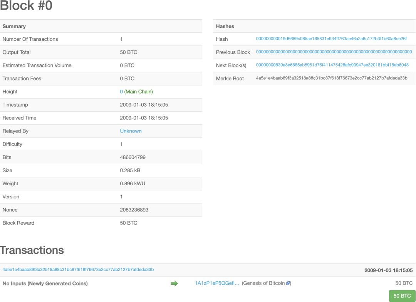
Task: Click the Transactions heading
Action: (x=32, y=250)
